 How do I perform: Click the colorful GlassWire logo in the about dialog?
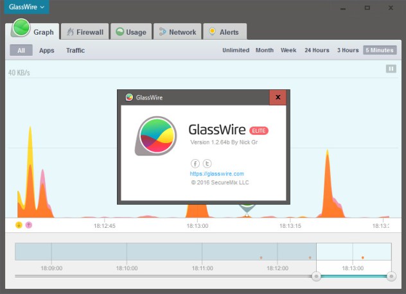156,136
